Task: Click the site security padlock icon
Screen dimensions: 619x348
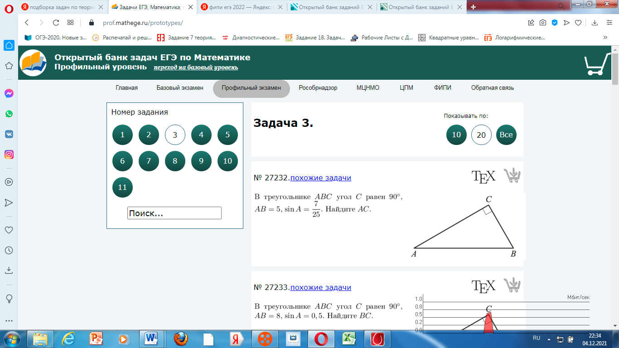Action: click(92, 23)
